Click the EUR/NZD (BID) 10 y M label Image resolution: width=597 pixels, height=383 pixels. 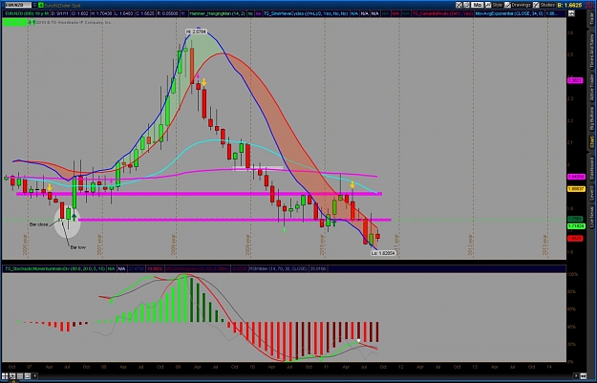click(27, 13)
